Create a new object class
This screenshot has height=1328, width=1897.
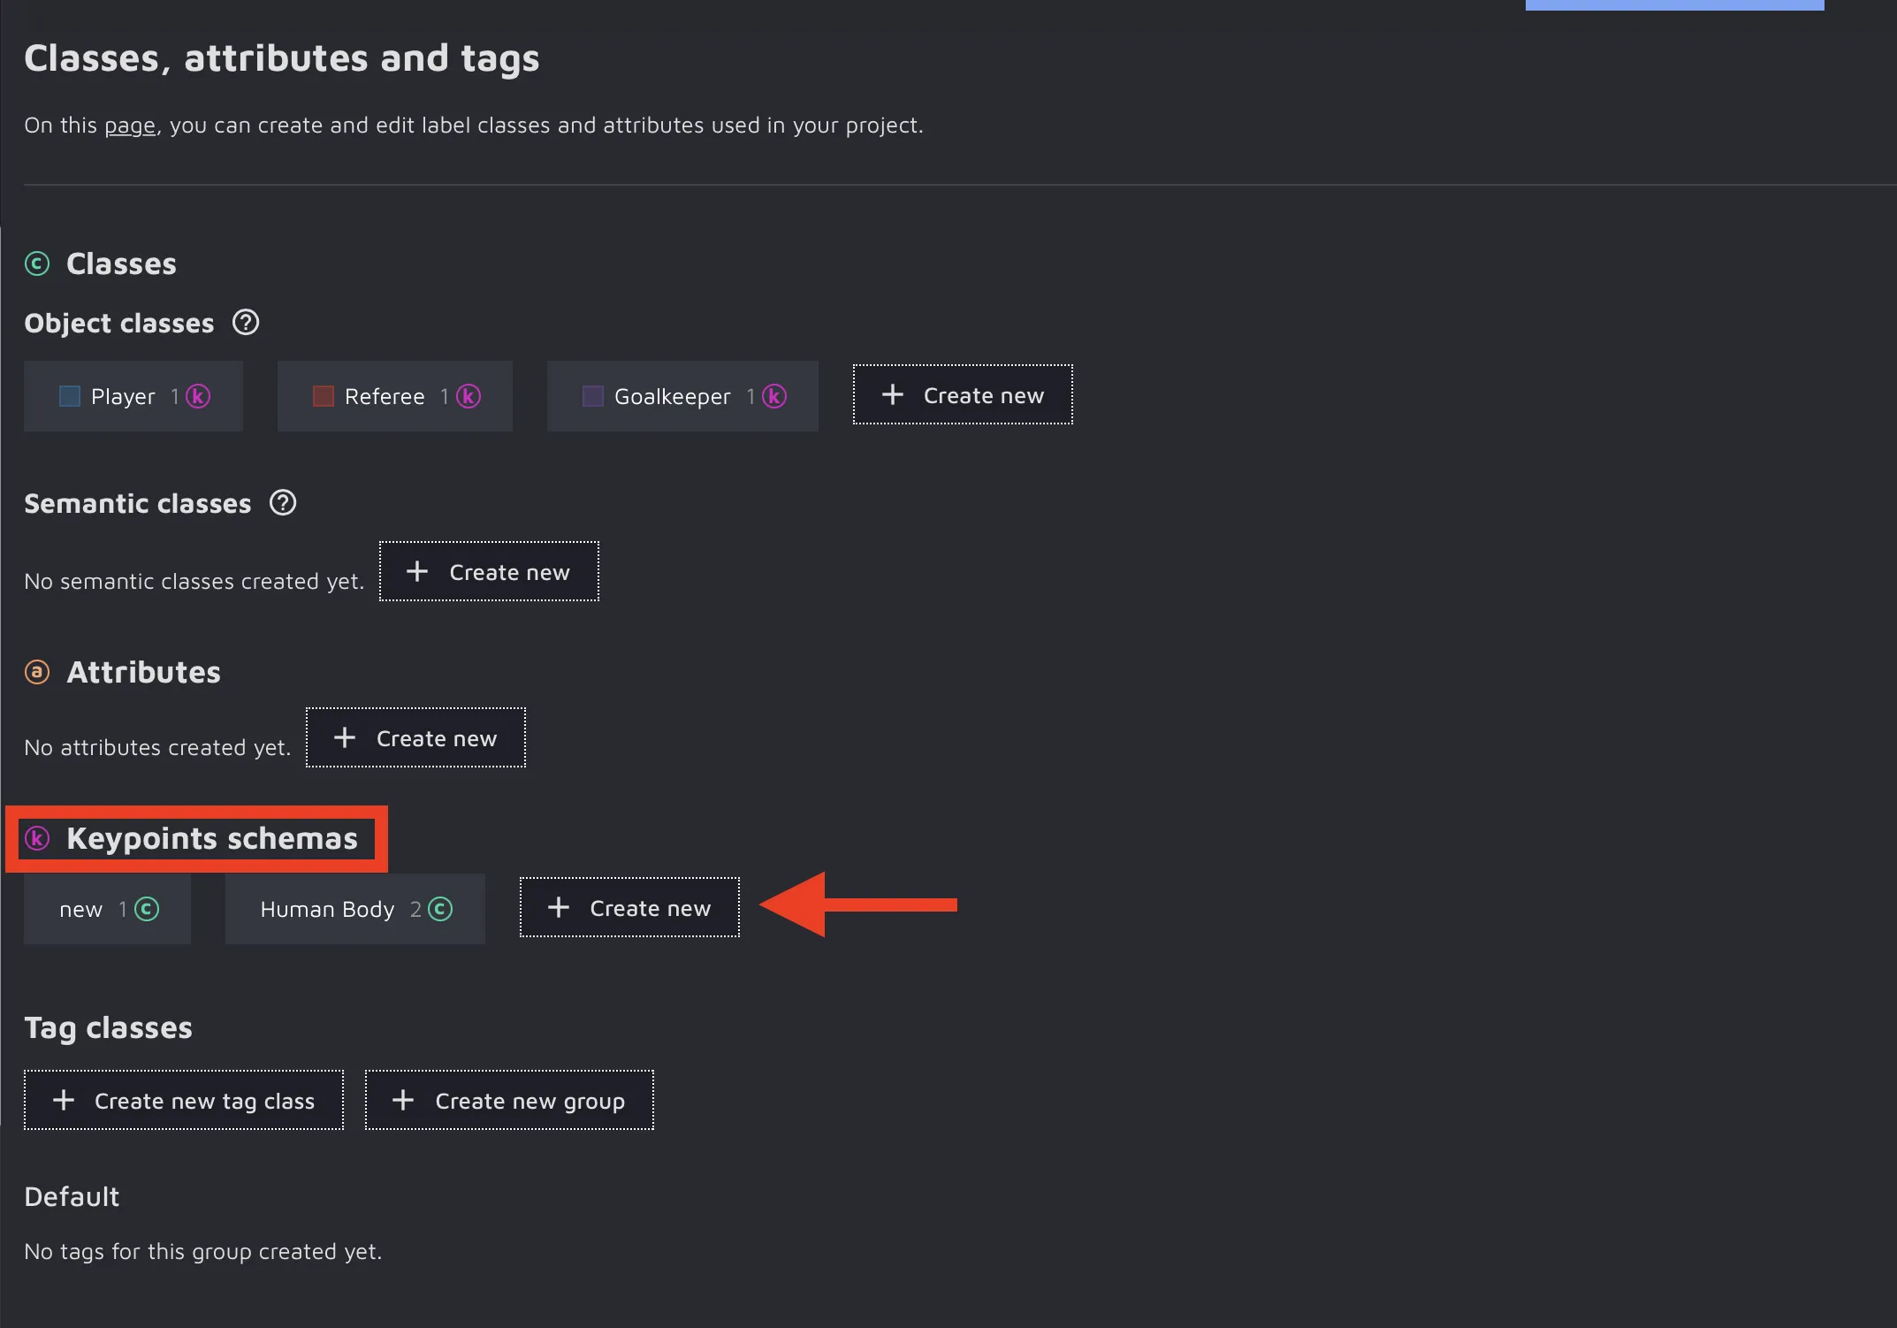pyautogui.click(x=963, y=394)
